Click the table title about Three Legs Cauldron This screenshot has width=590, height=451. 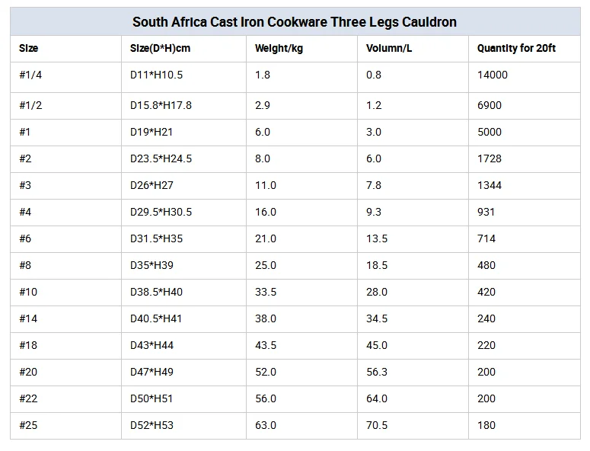point(295,22)
